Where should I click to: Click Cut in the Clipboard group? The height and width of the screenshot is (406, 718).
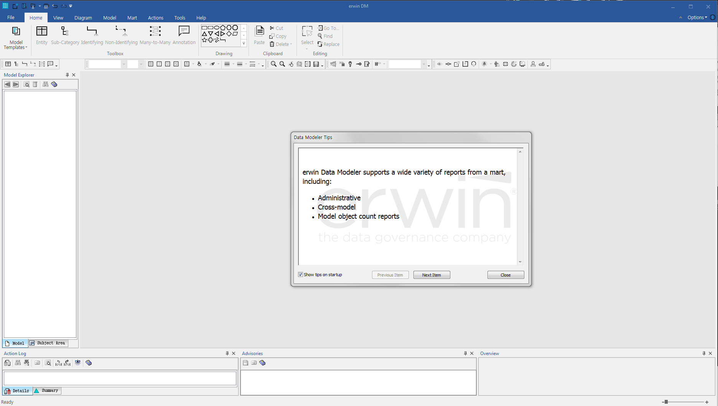276,28
